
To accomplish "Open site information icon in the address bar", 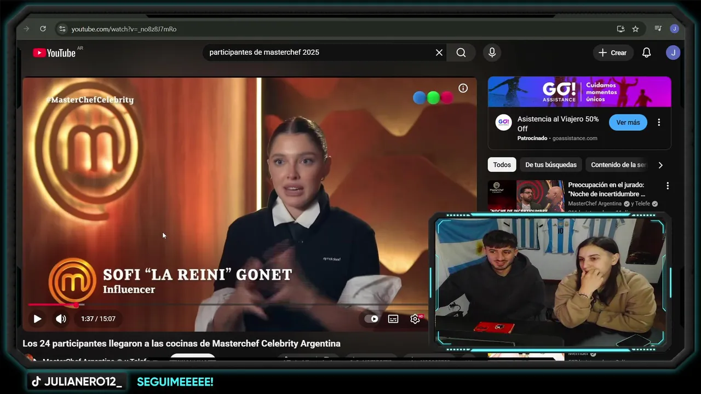I will click(62, 29).
